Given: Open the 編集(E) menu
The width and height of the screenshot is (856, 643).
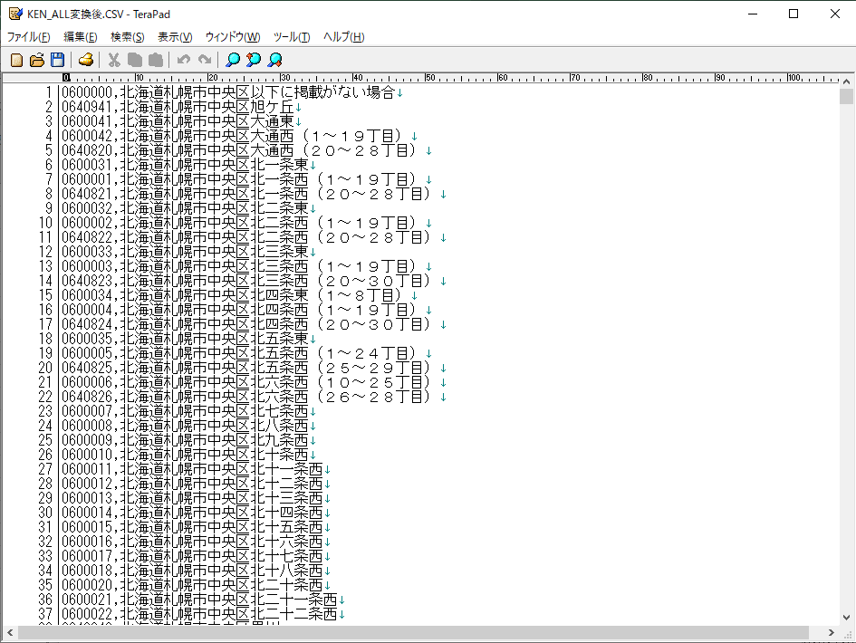Looking at the screenshot, I should point(81,36).
